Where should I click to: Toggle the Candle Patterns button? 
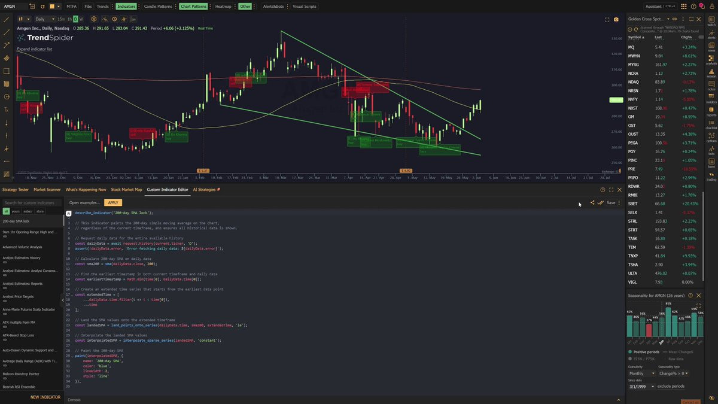coord(158,6)
